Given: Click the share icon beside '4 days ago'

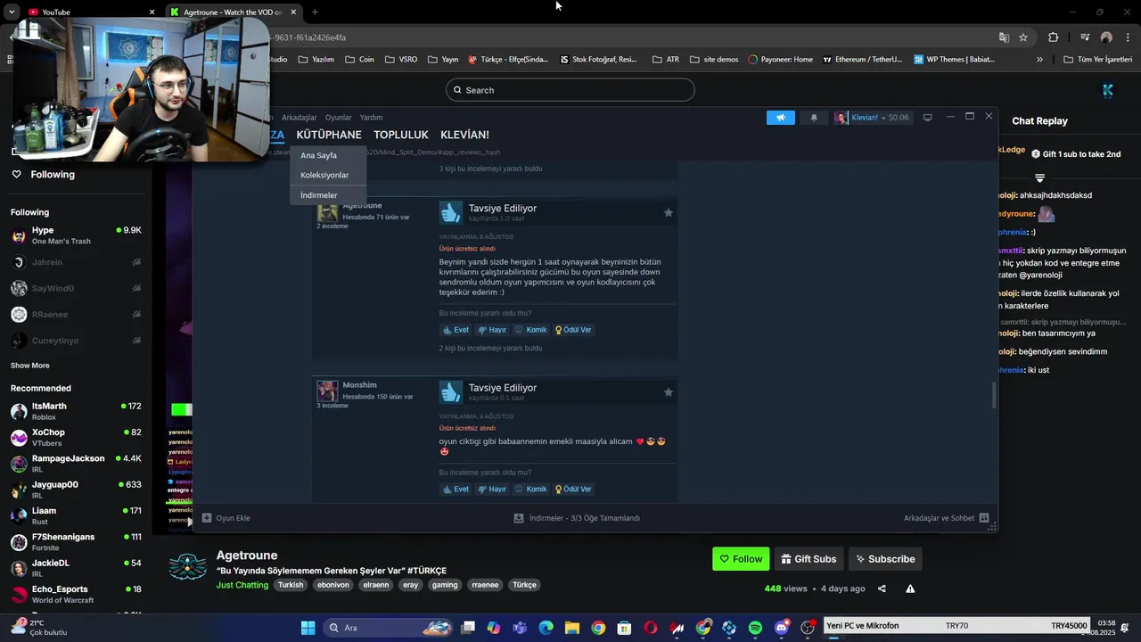Looking at the screenshot, I should (882, 588).
